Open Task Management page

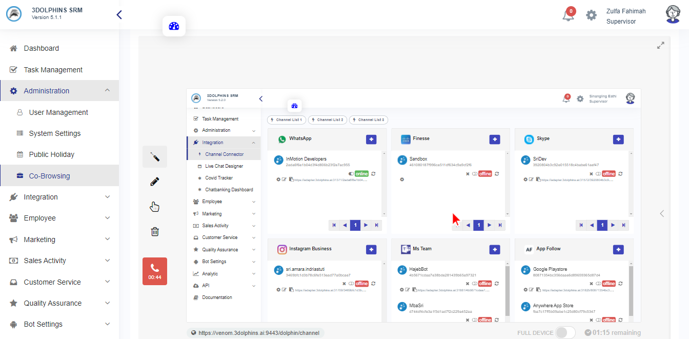(x=53, y=70)
